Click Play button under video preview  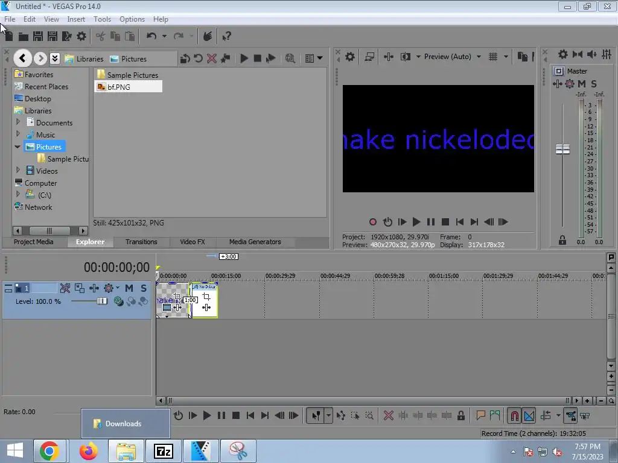(416, 222)
